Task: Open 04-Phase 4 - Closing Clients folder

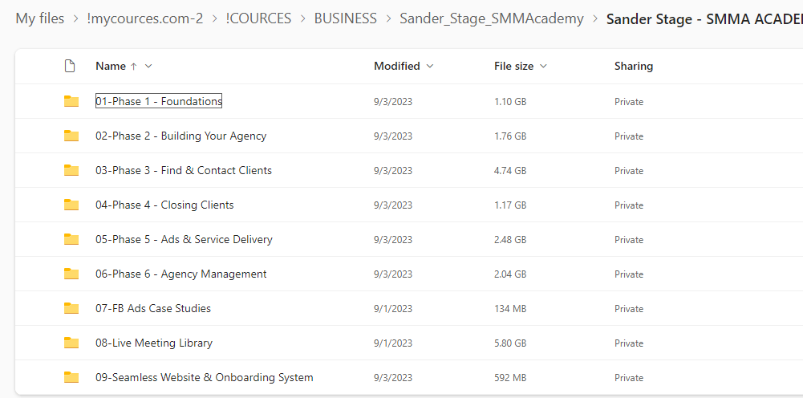Action: point(164,205)
